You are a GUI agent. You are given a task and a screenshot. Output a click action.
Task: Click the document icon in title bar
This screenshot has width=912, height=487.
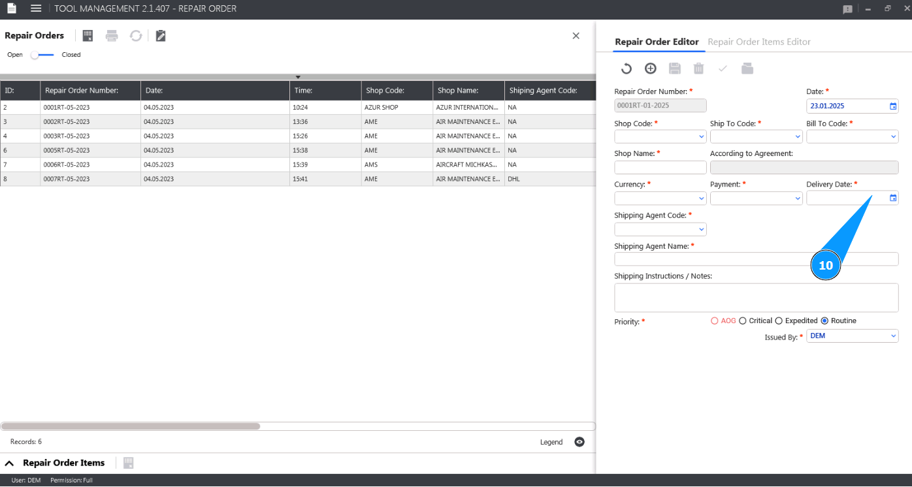click(11, 8)
